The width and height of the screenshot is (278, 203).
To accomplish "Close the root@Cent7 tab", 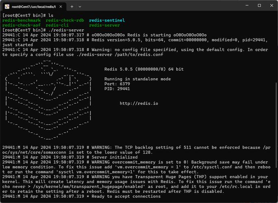I will click(61, 6).
